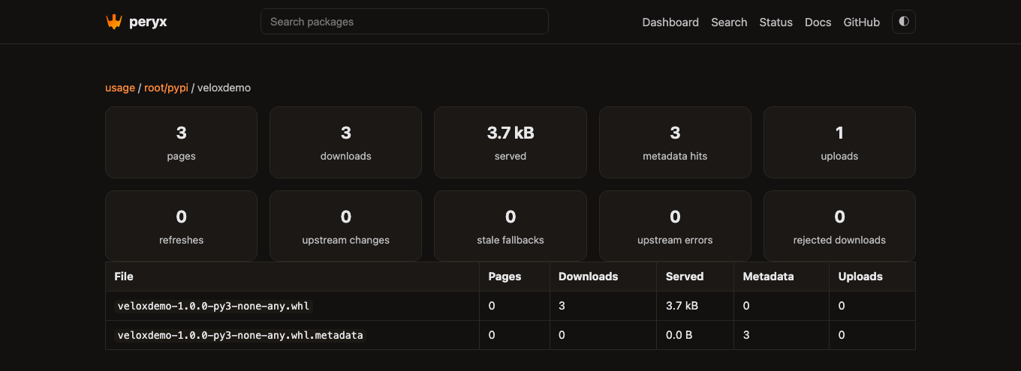
Task: Click the rejected downloads stat card
Action: (839, 226)
